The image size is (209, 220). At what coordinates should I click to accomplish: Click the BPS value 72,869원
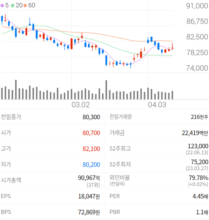pos(89,212)
